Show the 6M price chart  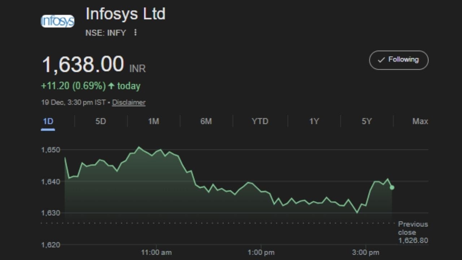[206, 121]
